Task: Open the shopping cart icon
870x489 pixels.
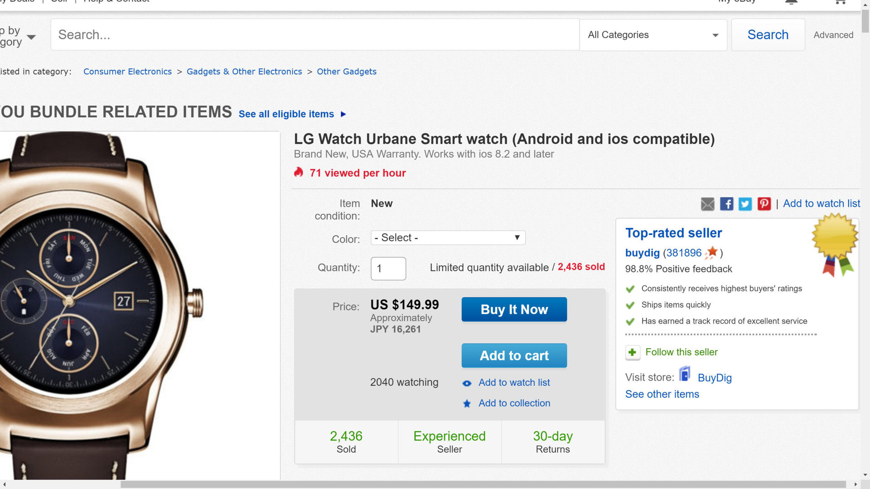Action: (840, 2)
